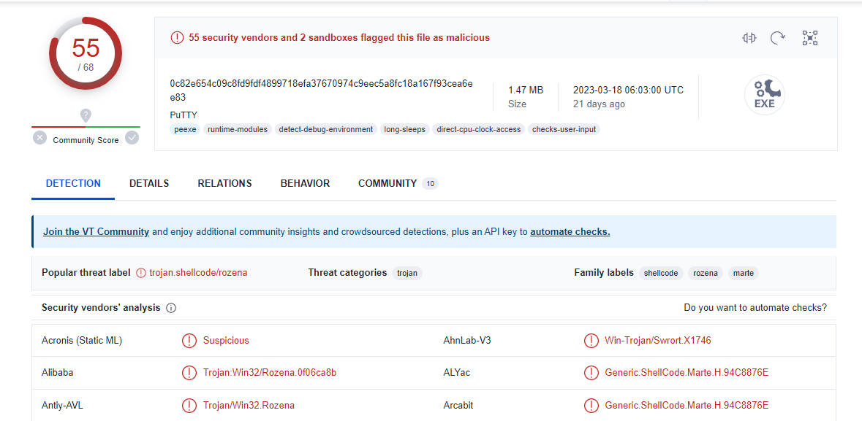Click the alert icon beside the 55 security vendors message
This screenshot has width=862, height=421.
(177, 38)
